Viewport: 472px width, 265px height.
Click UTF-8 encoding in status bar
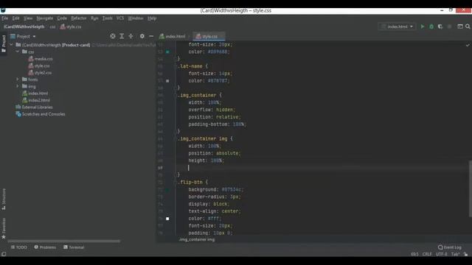[441, 254]
